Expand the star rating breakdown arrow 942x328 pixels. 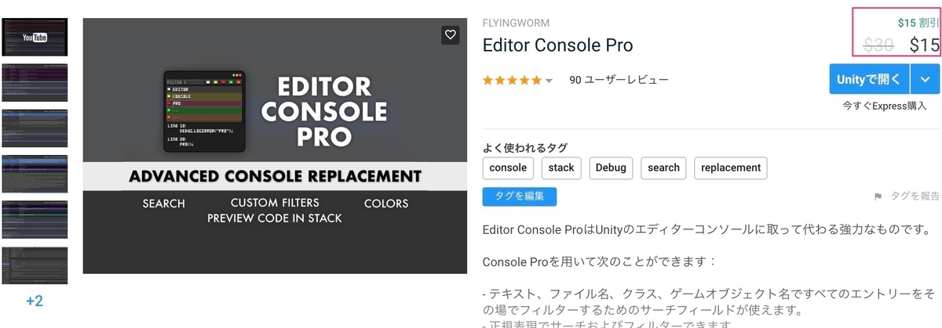(x=549, y=81)
